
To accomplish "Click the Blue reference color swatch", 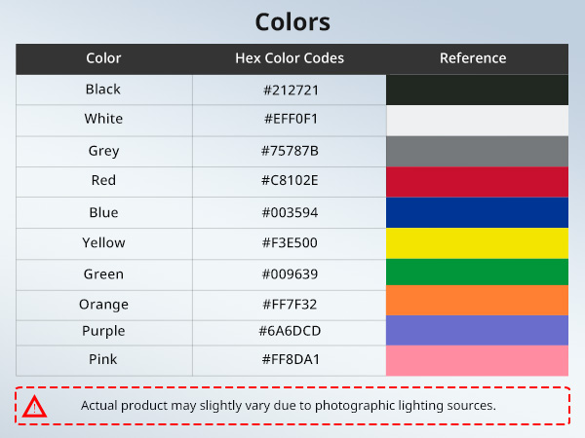I will pos(477,212).
